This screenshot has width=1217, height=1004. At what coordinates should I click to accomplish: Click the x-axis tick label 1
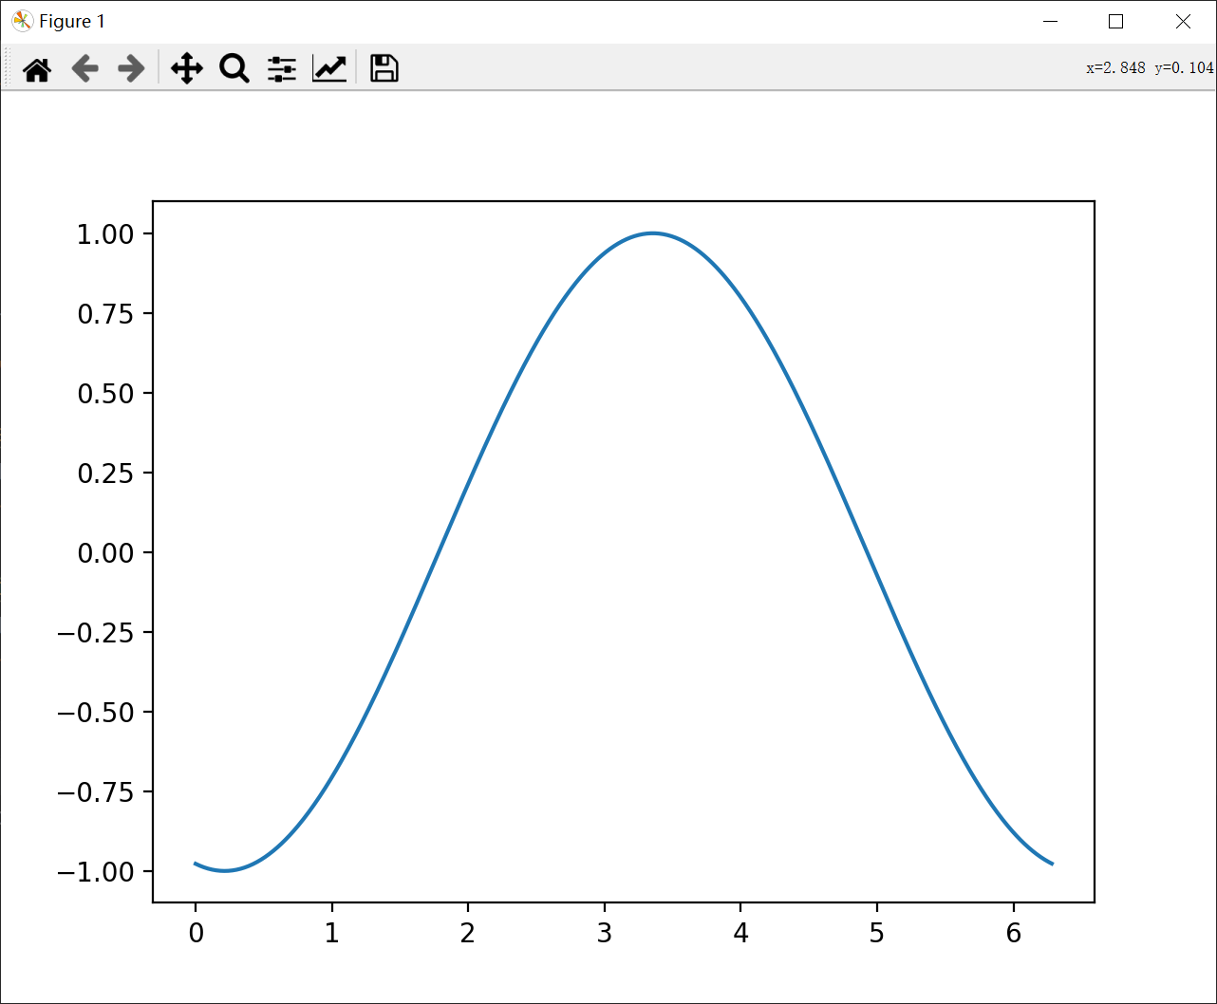[331, 934]
